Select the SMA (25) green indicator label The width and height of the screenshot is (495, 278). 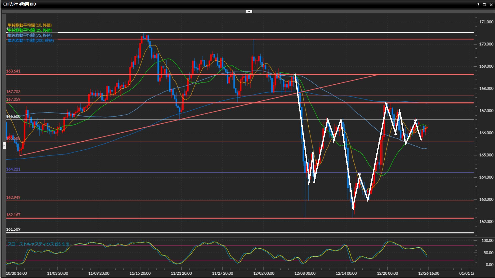[29, 30]
